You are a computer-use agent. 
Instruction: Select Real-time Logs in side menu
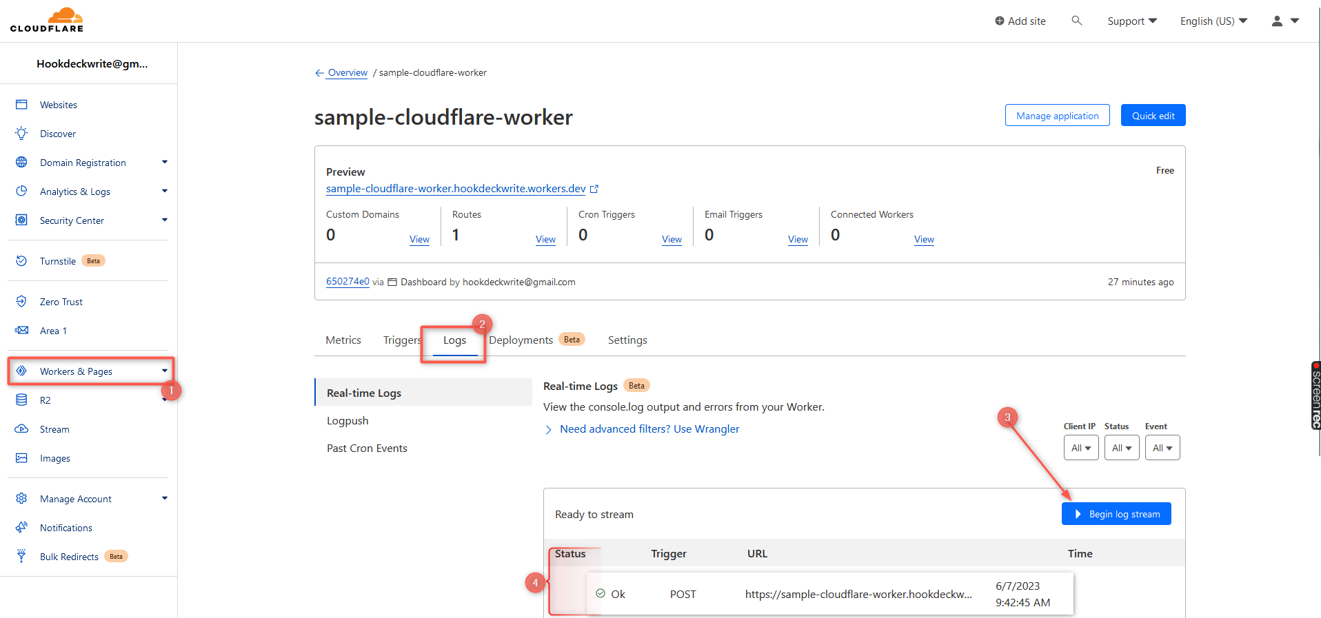point(423,393)
